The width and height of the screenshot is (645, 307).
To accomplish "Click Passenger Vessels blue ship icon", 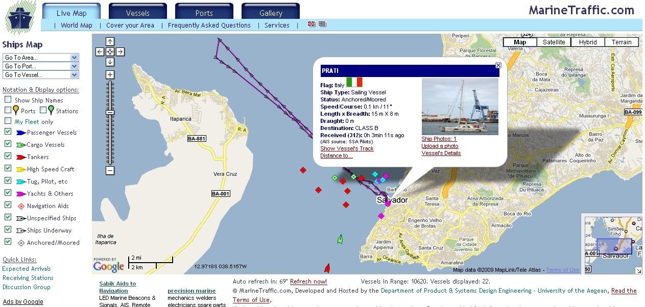I will pyautogui.click(x=21, y=133).
